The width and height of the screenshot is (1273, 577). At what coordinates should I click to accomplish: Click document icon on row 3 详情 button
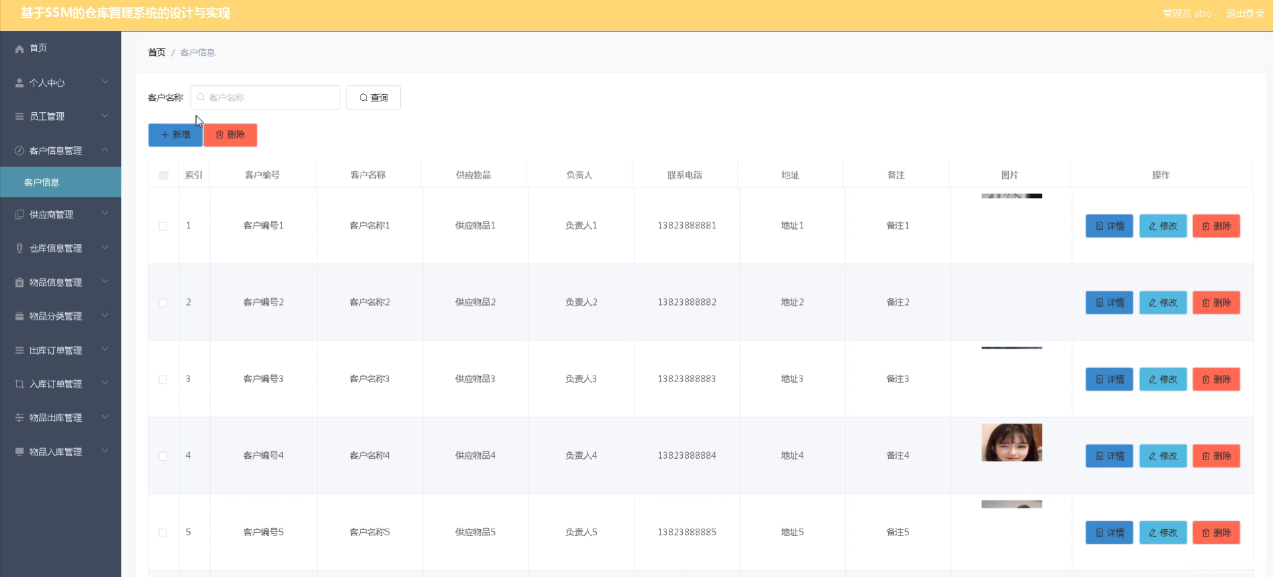pos(1100,379)
